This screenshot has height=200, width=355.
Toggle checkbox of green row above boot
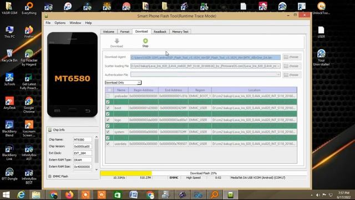pyautogui.click(x=108, y=102)
